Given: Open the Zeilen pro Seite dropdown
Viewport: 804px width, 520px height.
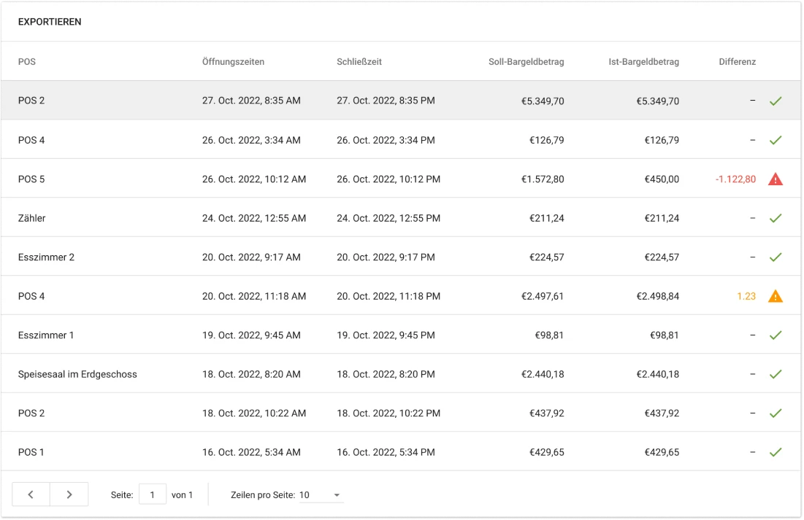Looking at the screenshot, I should coord(321,495).
